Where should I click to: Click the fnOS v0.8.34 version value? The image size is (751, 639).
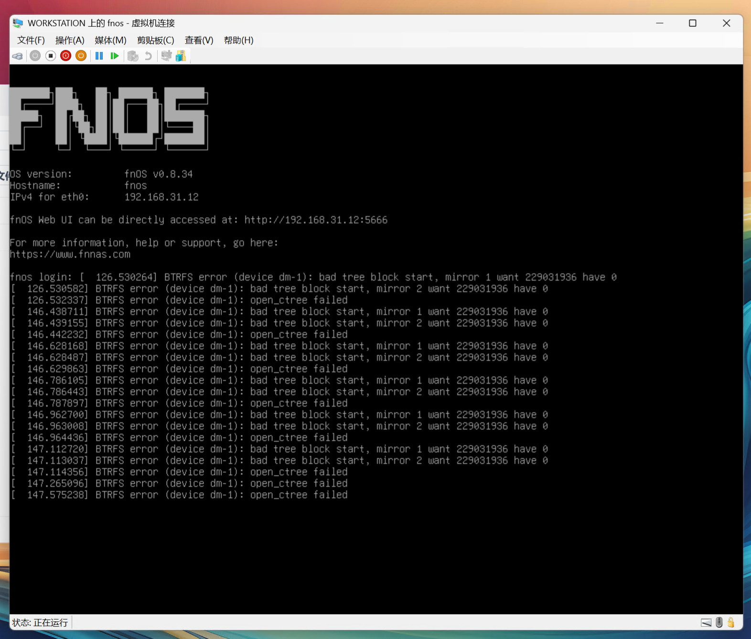159,174
